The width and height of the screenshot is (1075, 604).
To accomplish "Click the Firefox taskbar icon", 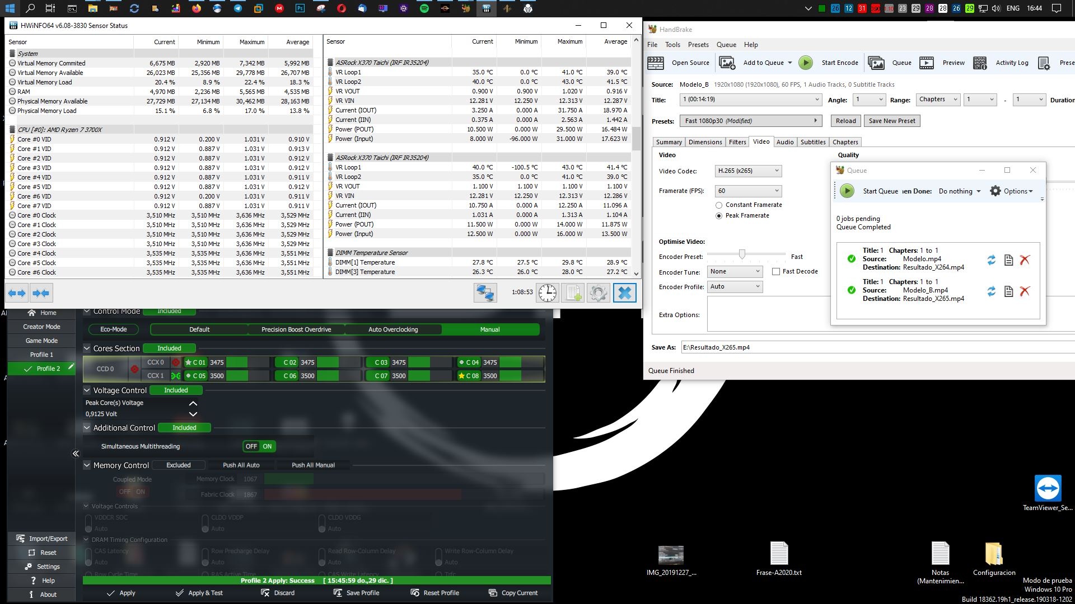I will tap(196, 8).
